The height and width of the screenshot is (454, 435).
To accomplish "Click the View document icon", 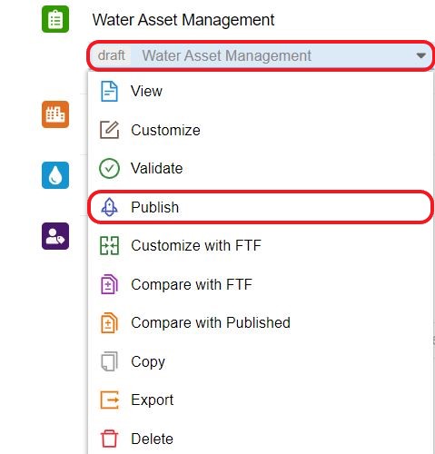I will (109, 91).
